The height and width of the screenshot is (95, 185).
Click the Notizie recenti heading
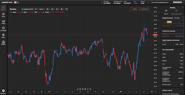pyautogui.click(x=167, y=91)
